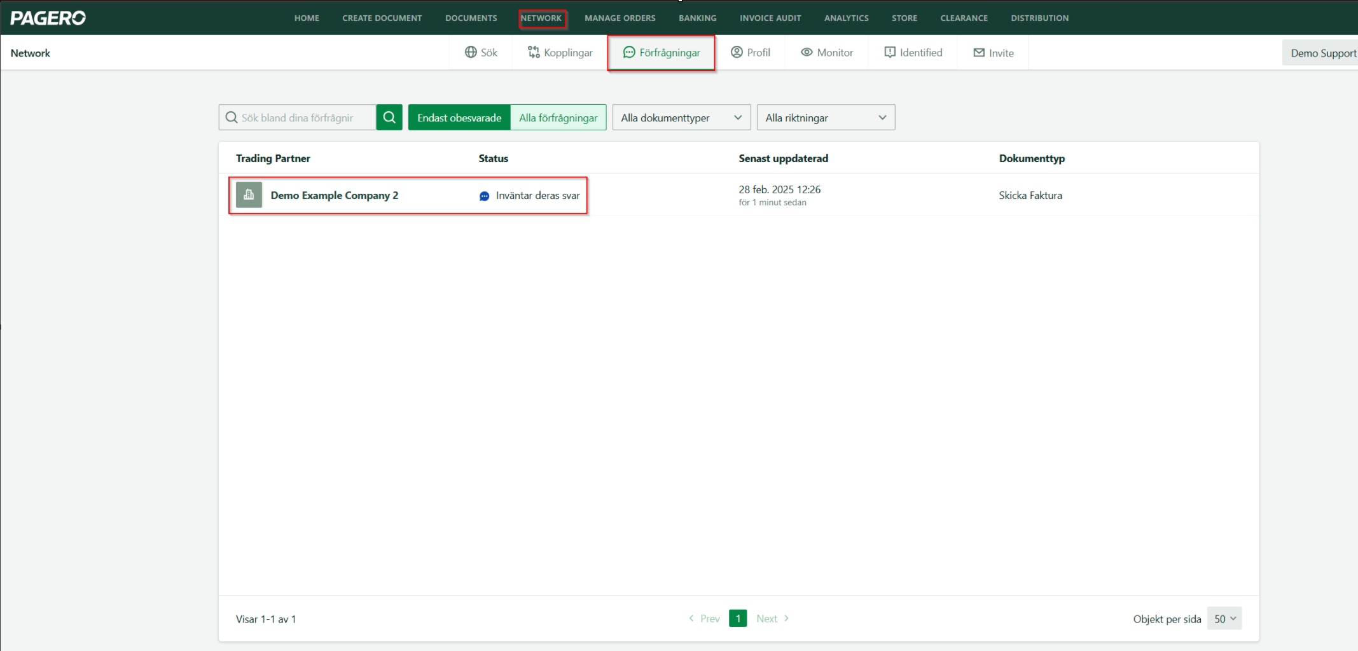Click the Network page title
The image size is (1358, 651).
click(30, 53)
